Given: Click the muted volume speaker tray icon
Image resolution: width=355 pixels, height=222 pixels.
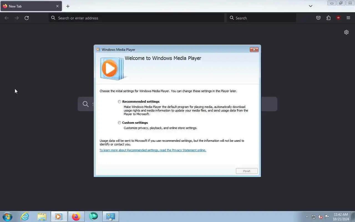Looking at the screenshot, I should pos(320,217).
